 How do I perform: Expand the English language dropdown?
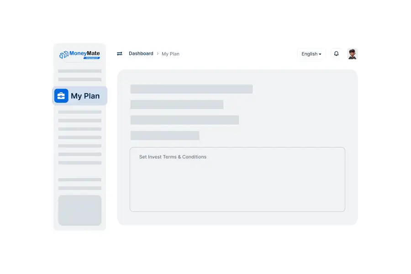pos(311,54)
